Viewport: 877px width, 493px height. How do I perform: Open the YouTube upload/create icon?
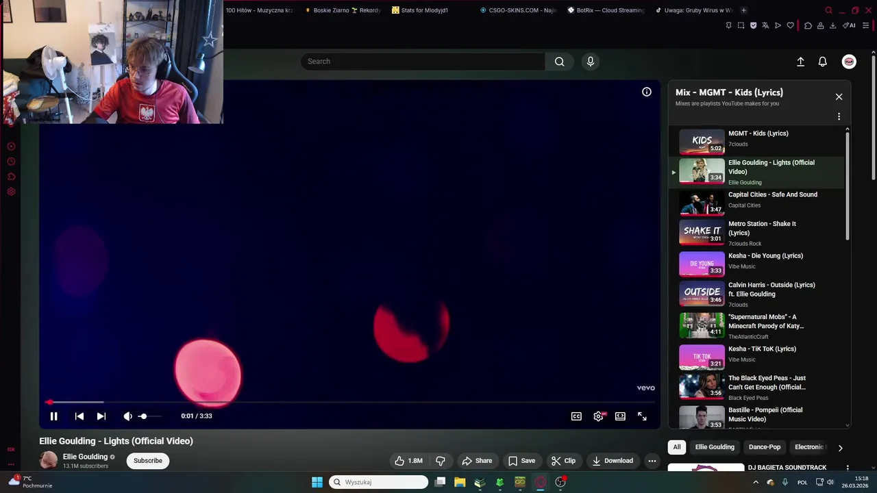pyautogui.click(x=800, y=62)
